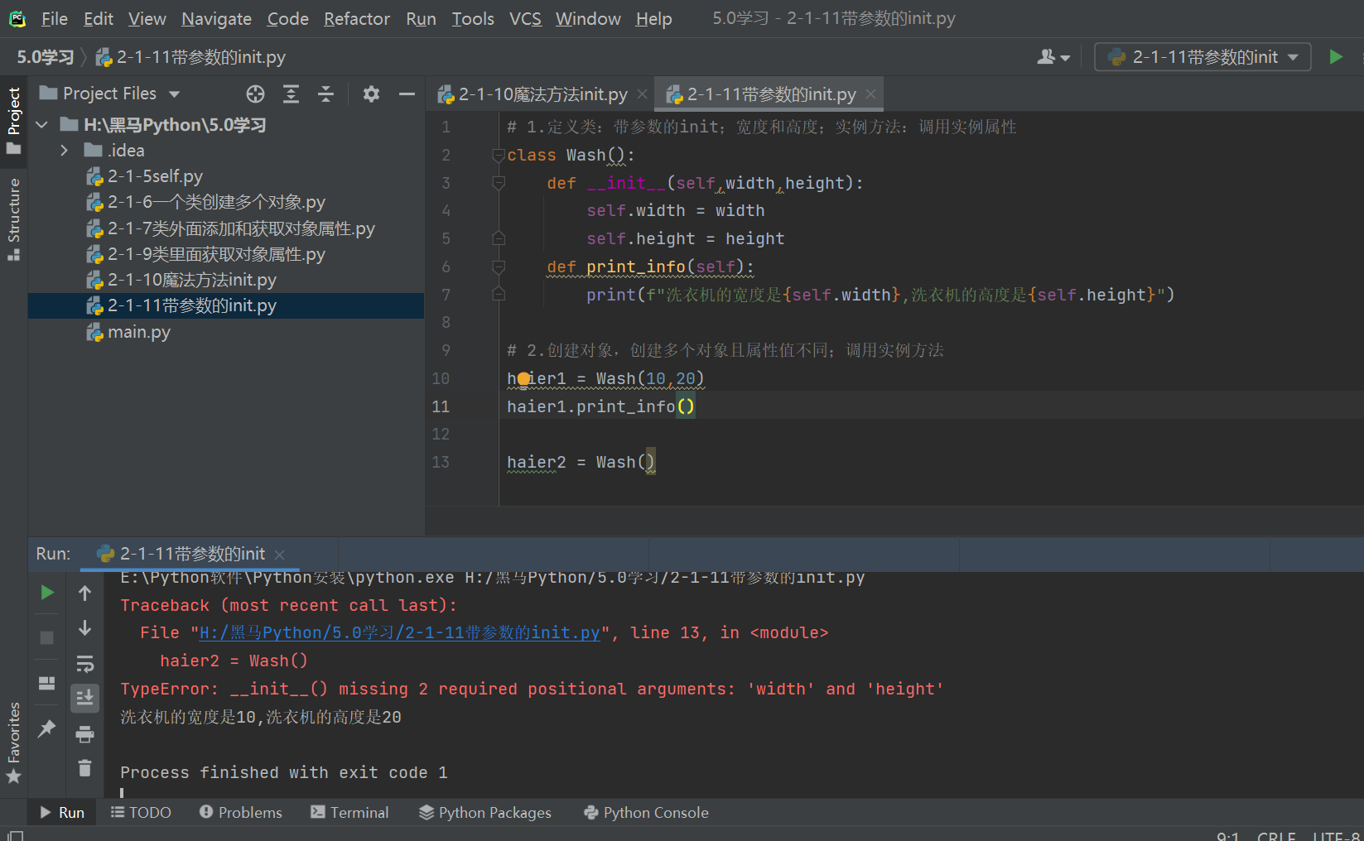The width and height of the screenshot is (1364, 841).
Task: Click the Select Opened File locate icon
Action: (x=255, y=94)
